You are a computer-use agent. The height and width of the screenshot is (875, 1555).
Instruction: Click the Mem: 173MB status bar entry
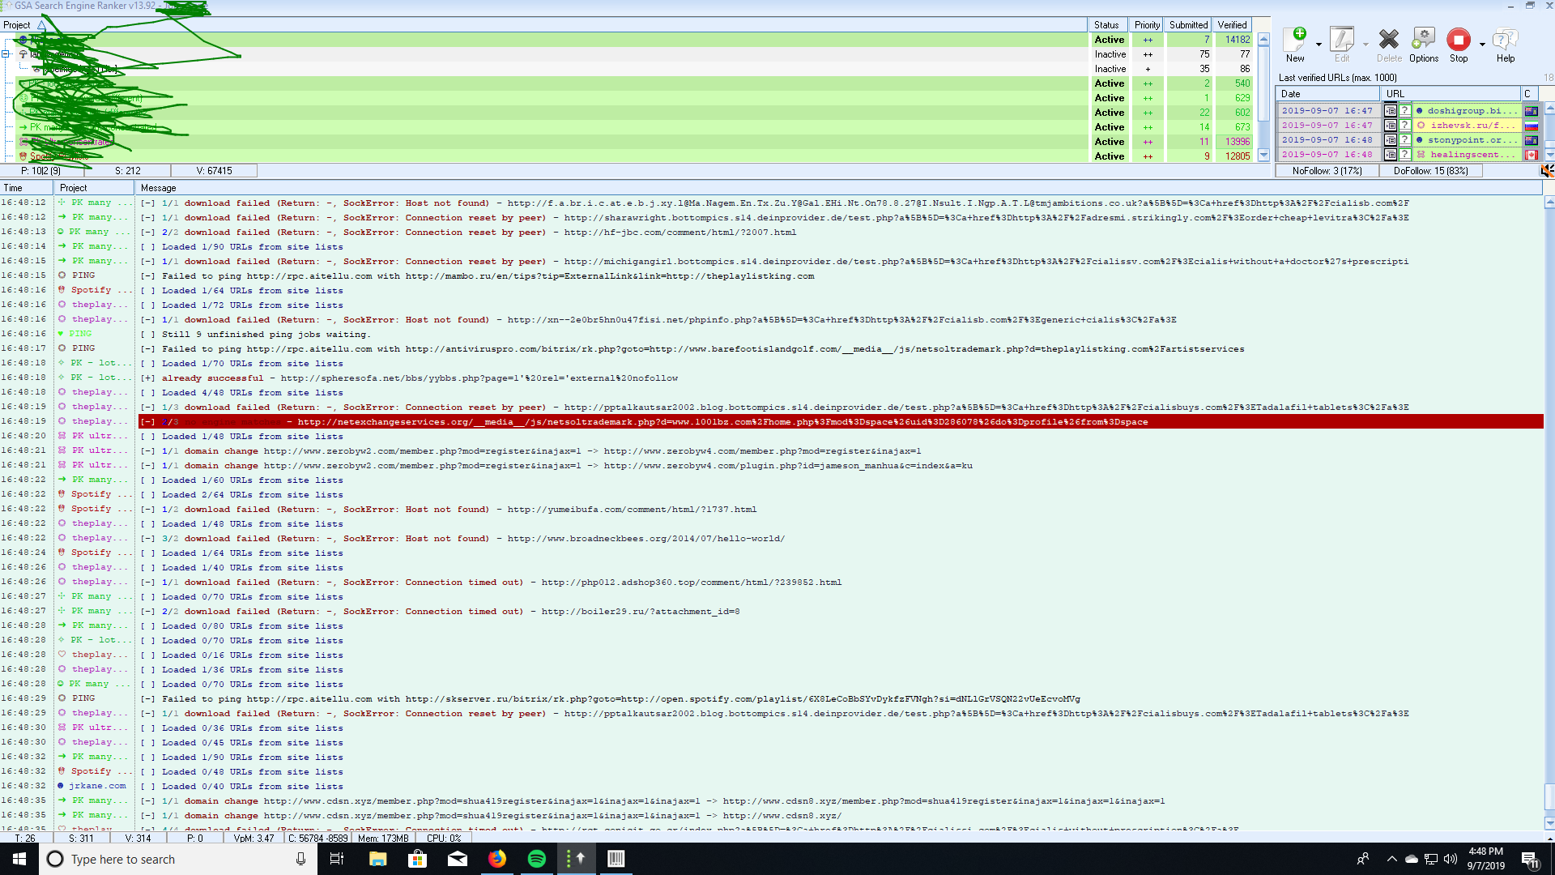(x=383, y=839)
